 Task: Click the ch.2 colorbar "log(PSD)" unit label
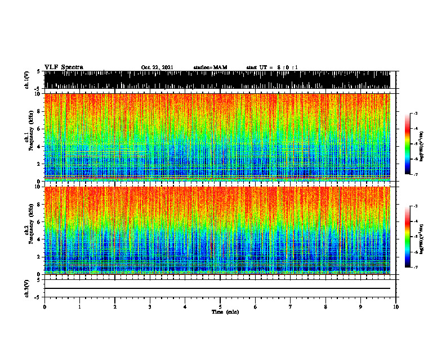tap(421, 239)
